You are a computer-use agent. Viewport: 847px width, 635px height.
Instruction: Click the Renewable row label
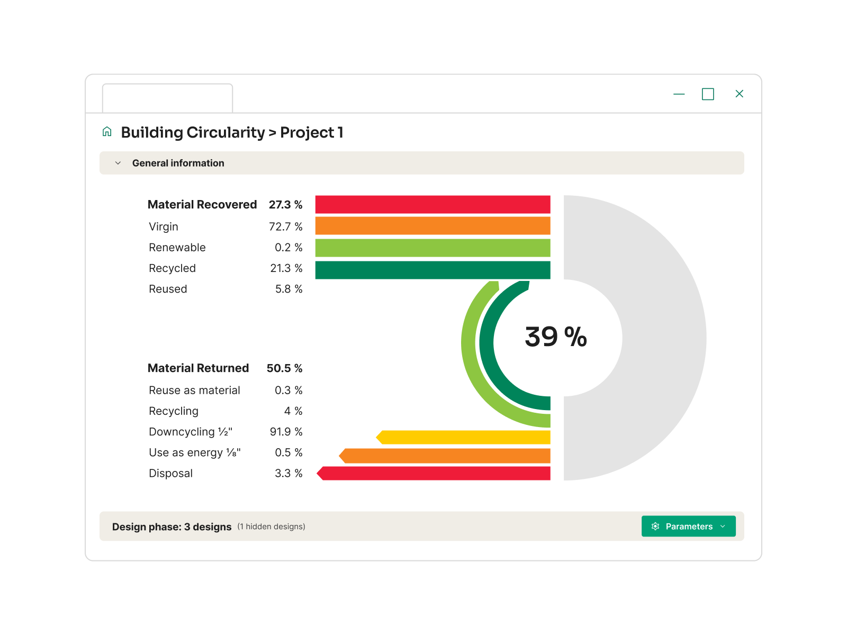point(177,247)
